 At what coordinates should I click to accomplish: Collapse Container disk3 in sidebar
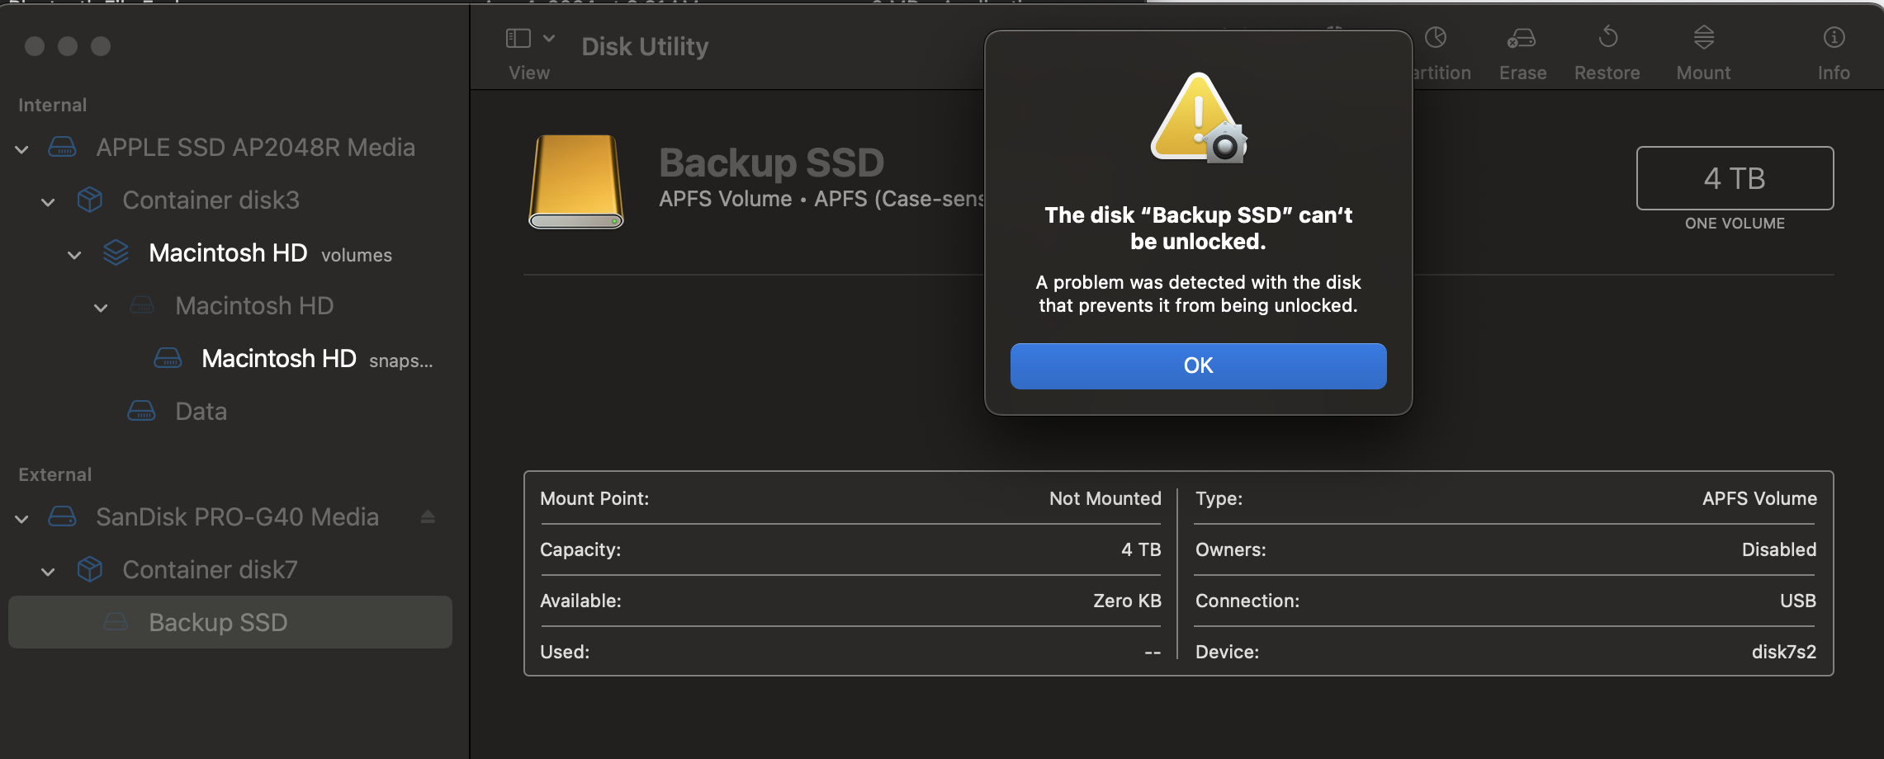coord(49,202)
